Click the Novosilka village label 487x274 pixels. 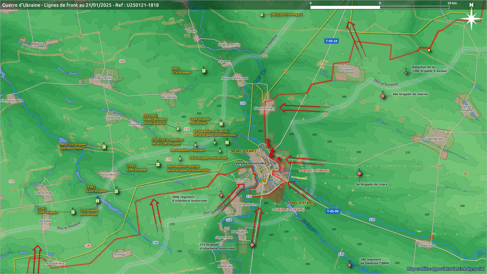coord(108,175)
